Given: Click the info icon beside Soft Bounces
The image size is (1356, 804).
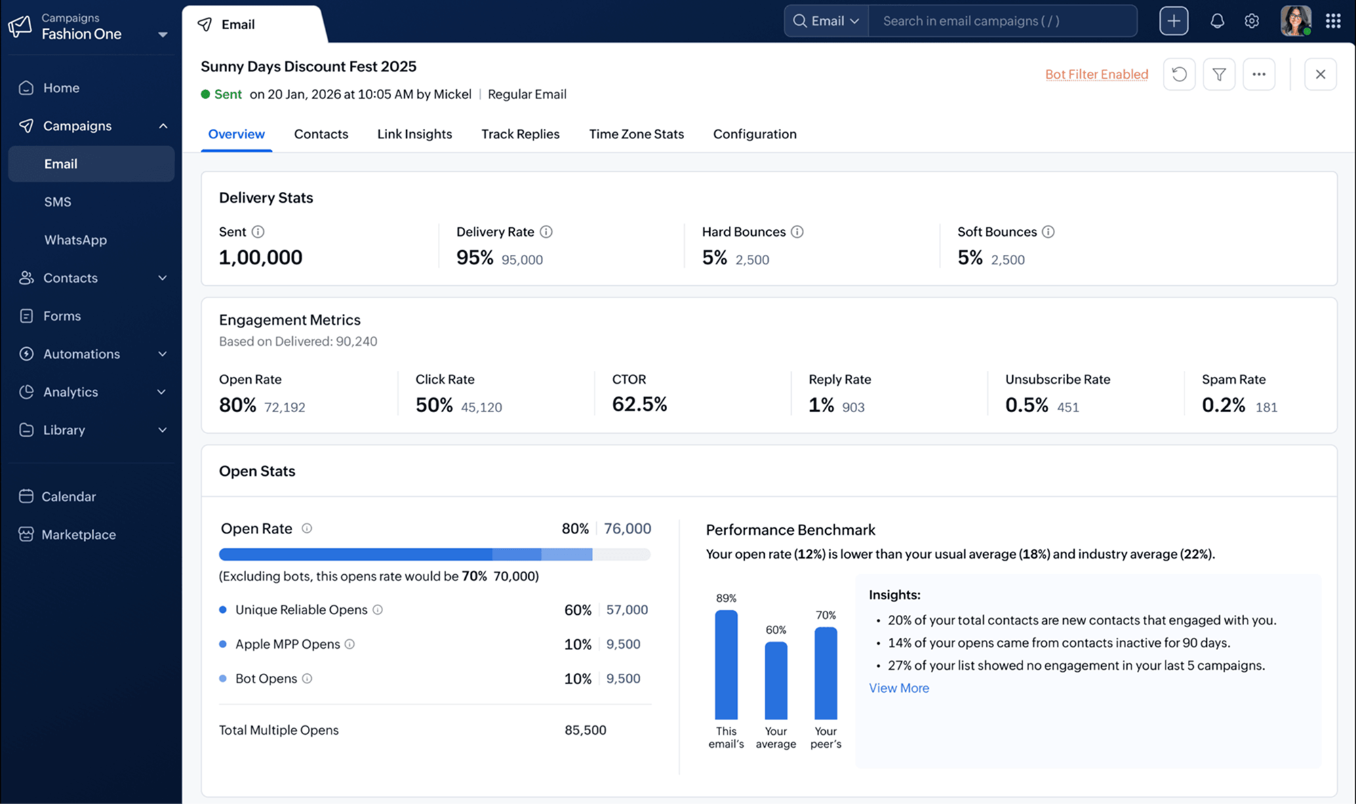Looking at the screenshot, I should pos(1048,232).
